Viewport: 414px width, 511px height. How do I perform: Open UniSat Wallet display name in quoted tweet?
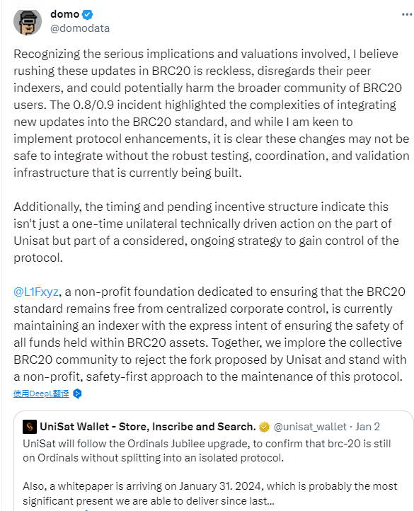pos(148,427)
